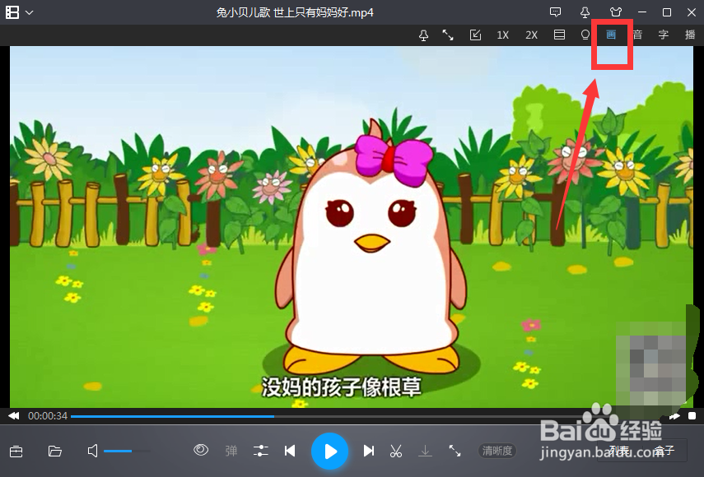
Task: Toggle the light bulb icon
Action: point(585,35)
